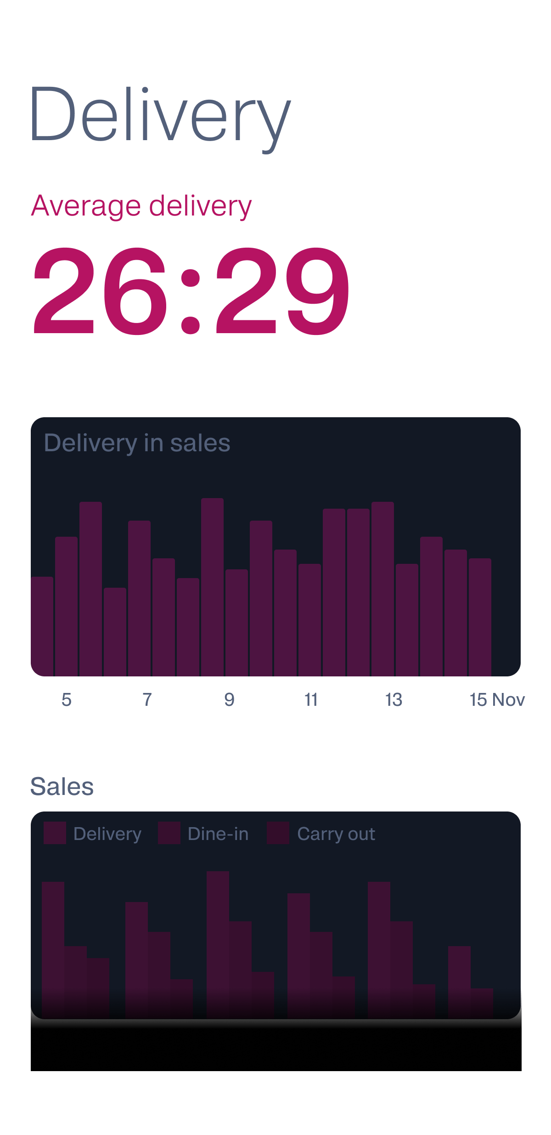Tap the Average delivery label
Viewport: 551px width, 1135px height.
coord(141,206)
